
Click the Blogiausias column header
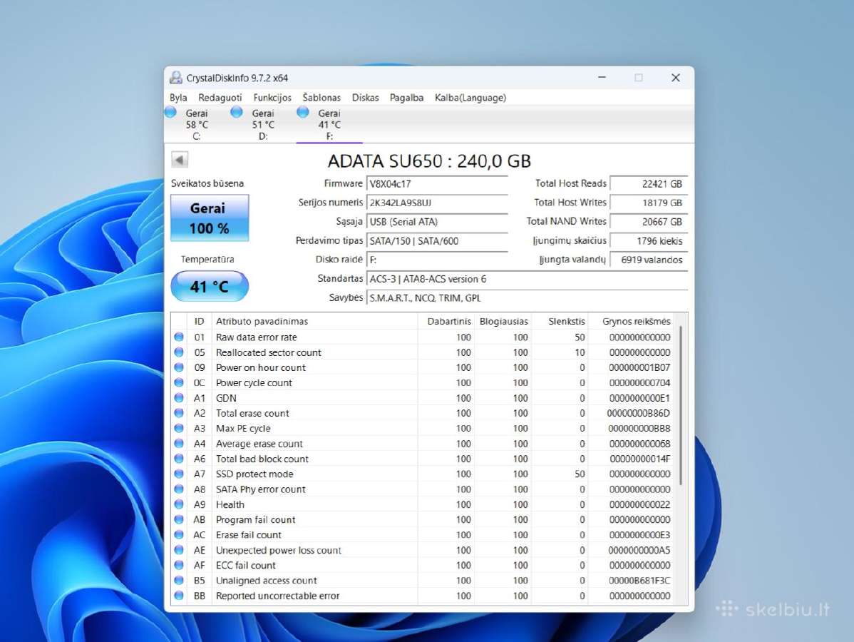503,322
